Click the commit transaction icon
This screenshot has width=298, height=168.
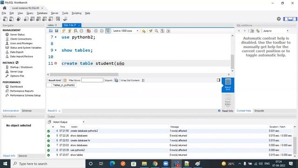[x=96, y=31]
